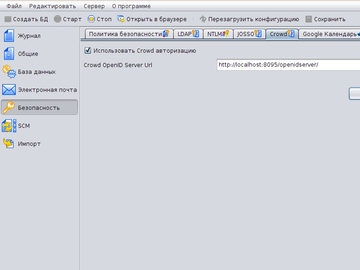Click the Создать БД toolbar icon

[x=8, y=19]
